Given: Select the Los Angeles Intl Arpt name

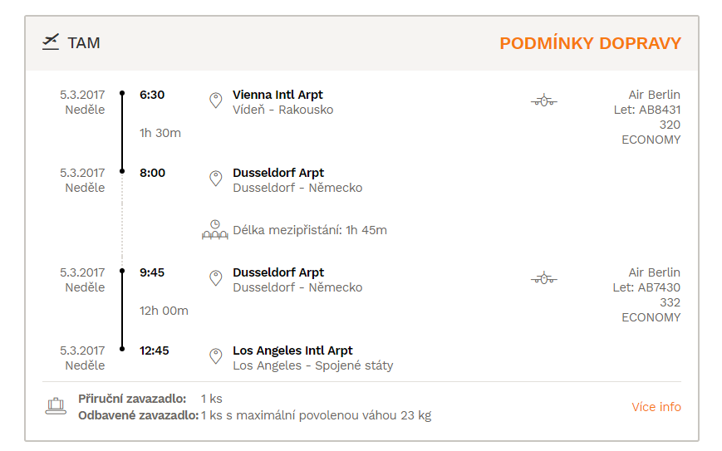Looking at the screenshot, I should 292,351.
